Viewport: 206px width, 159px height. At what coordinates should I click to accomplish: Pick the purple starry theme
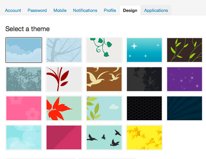pyautogui.click(x=184, y=79)
